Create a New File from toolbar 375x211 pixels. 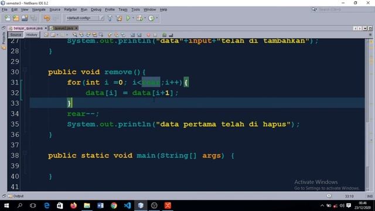pyautogui.click(x=8, y=18)
